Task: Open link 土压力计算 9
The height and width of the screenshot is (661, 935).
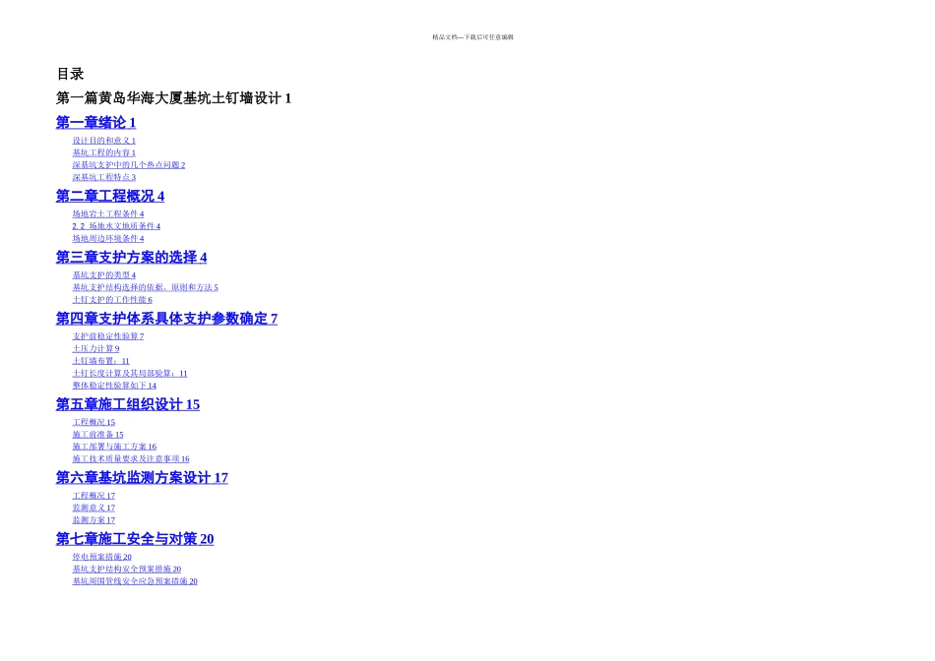Action: click(x=96, y=349)
